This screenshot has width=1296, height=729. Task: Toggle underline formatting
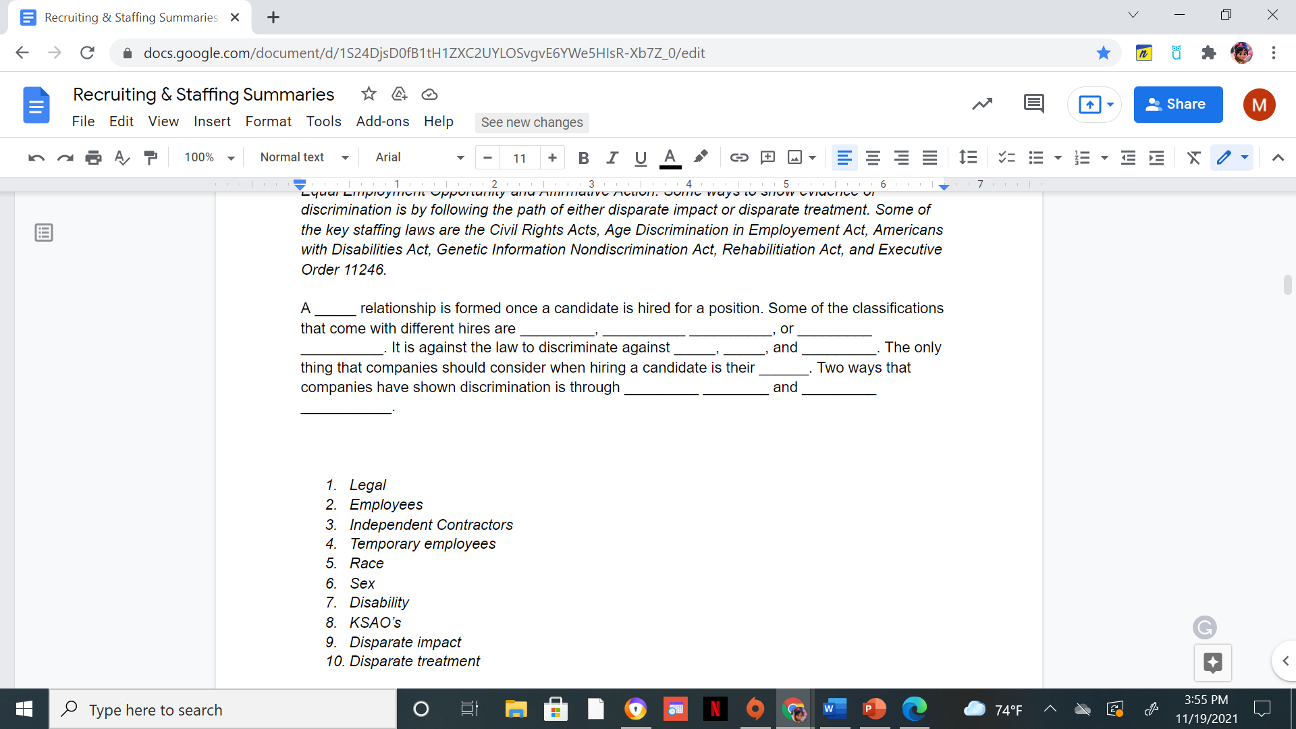(x=641, y=157)
